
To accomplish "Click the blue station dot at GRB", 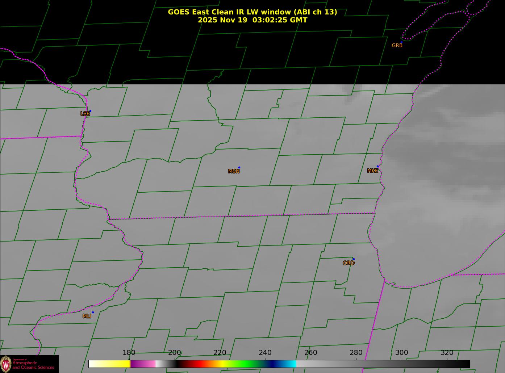I will 401,42.
